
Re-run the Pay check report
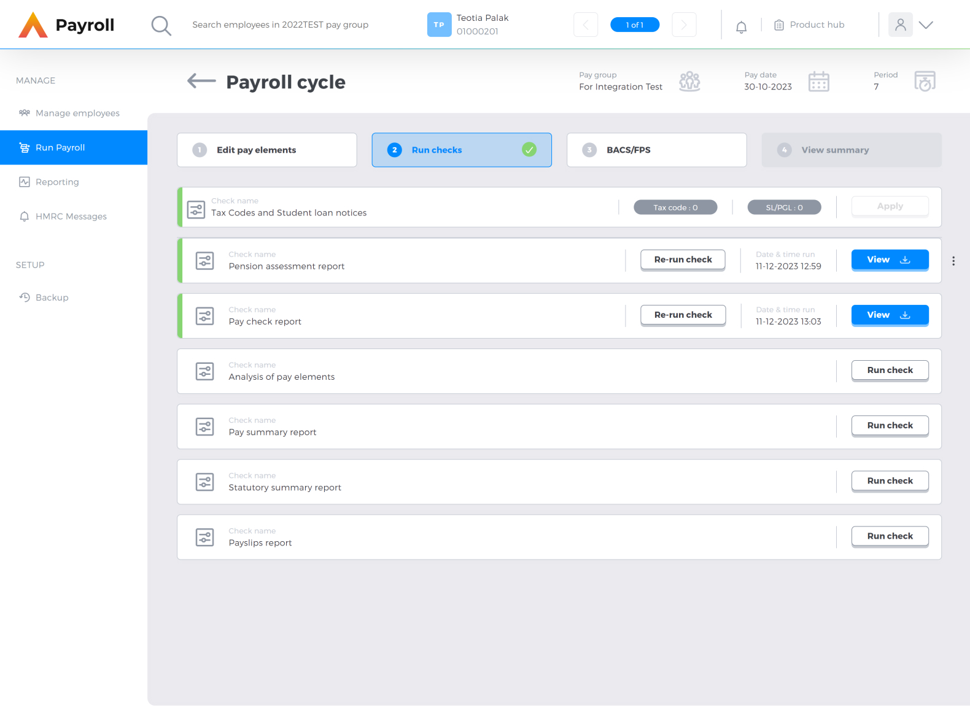click(x=683, y=315)
